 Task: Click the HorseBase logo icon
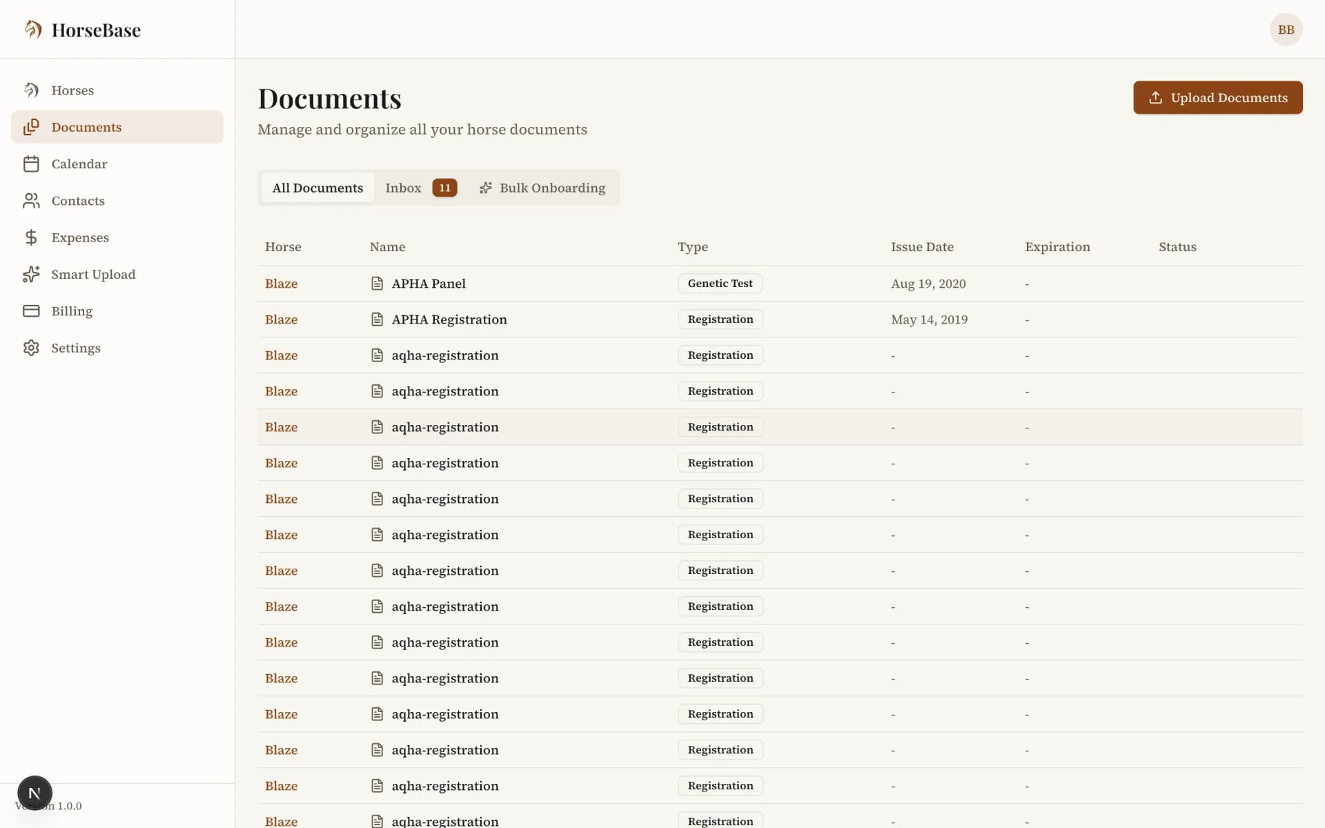[x=32, y=29]
